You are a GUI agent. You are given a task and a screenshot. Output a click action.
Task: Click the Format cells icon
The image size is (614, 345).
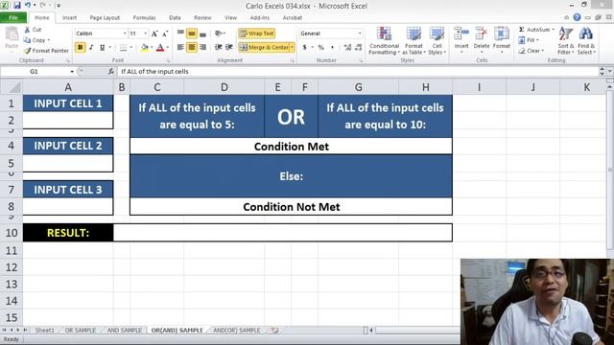(x=501, y=34)
